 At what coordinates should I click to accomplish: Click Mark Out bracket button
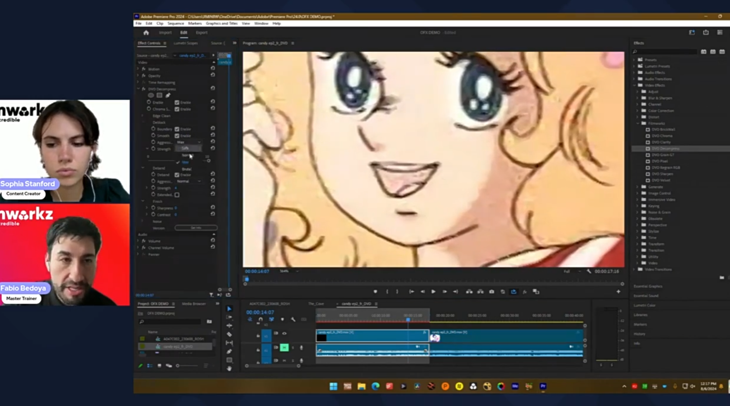pos(397,292)
